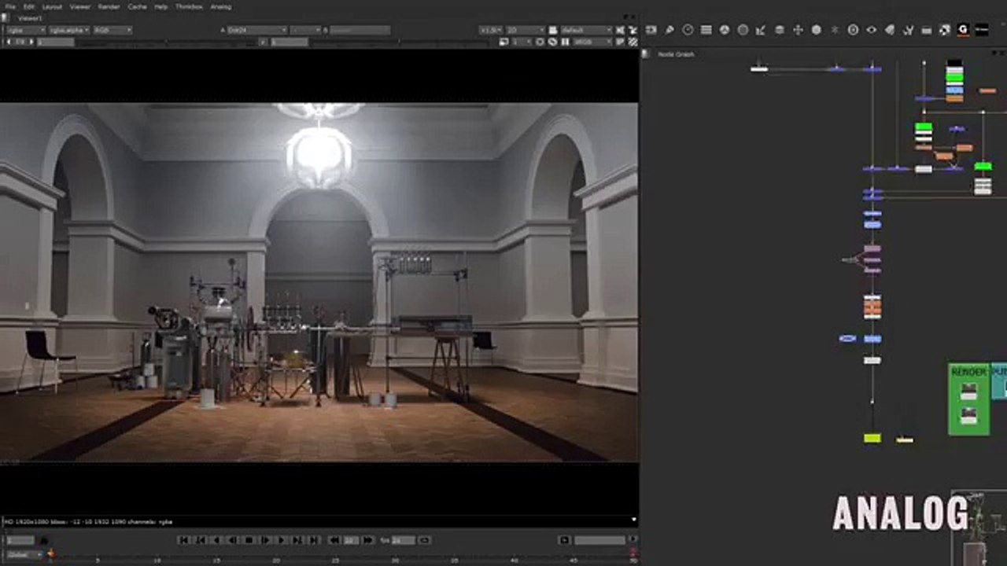1007x566 pixels.
Task: Skip backward by frame increment
Action: (x=334, y=540)
